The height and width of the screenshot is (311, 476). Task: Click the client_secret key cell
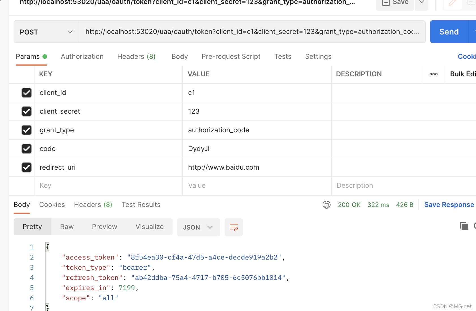tap(108, 111)
